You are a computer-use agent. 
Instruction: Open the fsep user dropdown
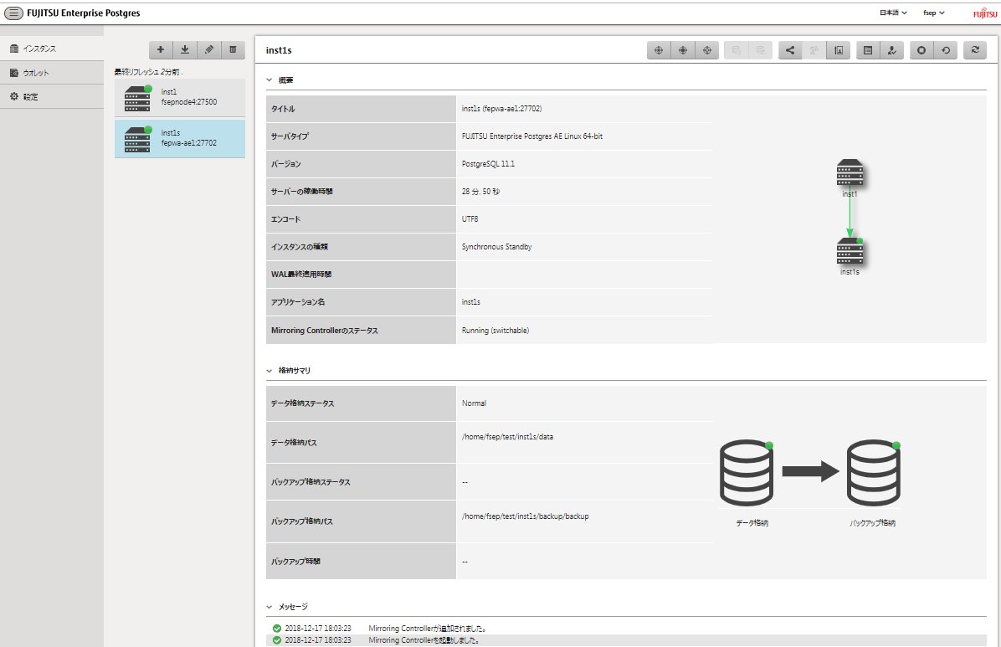coord(934,13)
